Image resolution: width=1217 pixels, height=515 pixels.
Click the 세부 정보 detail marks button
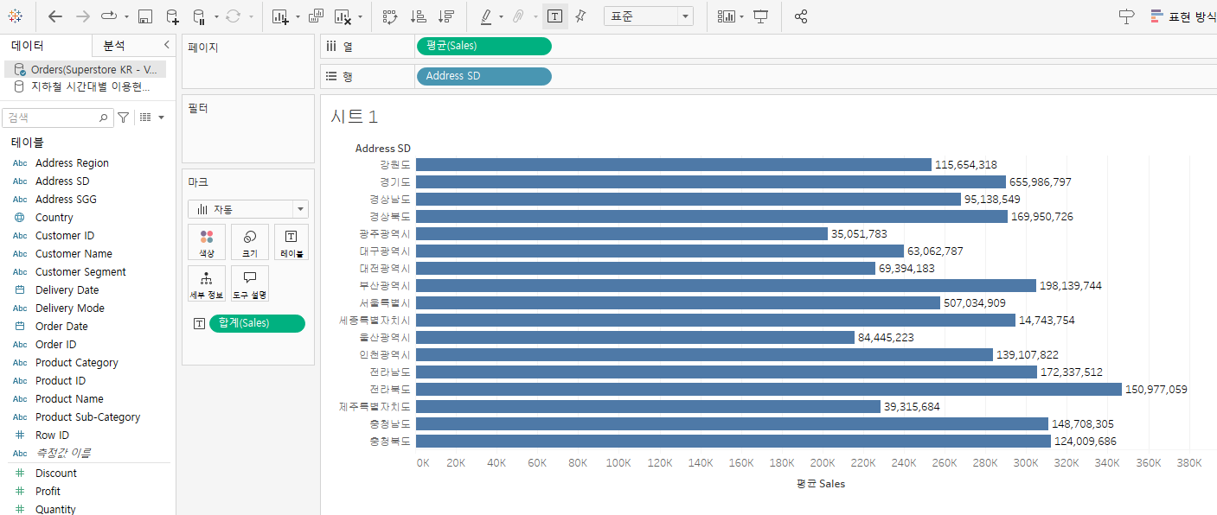[x=207, y=283]
